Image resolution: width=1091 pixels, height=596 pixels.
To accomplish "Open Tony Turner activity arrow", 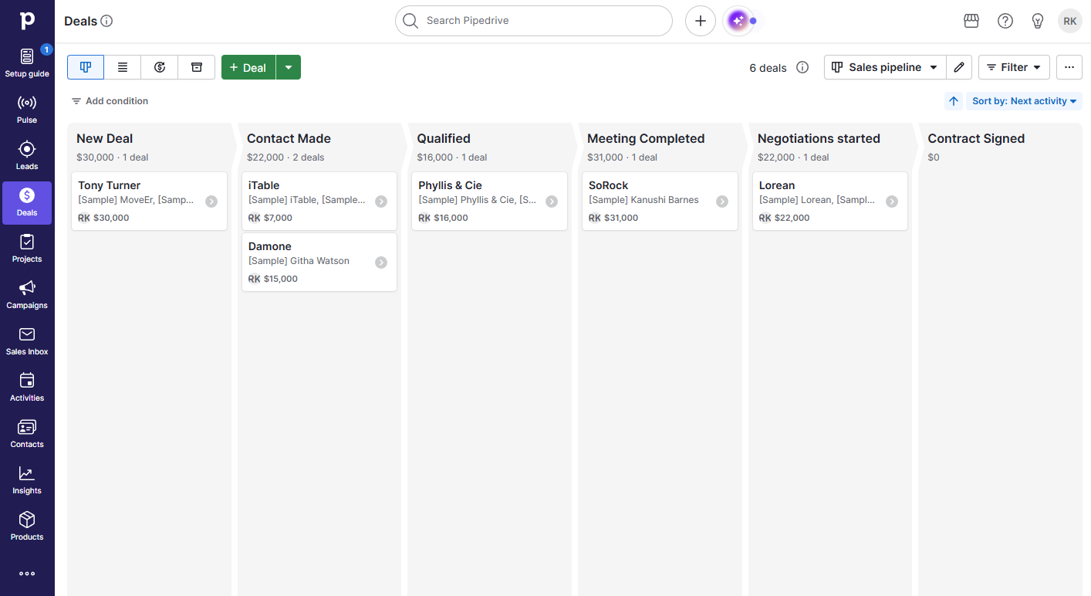I will 211,201.
